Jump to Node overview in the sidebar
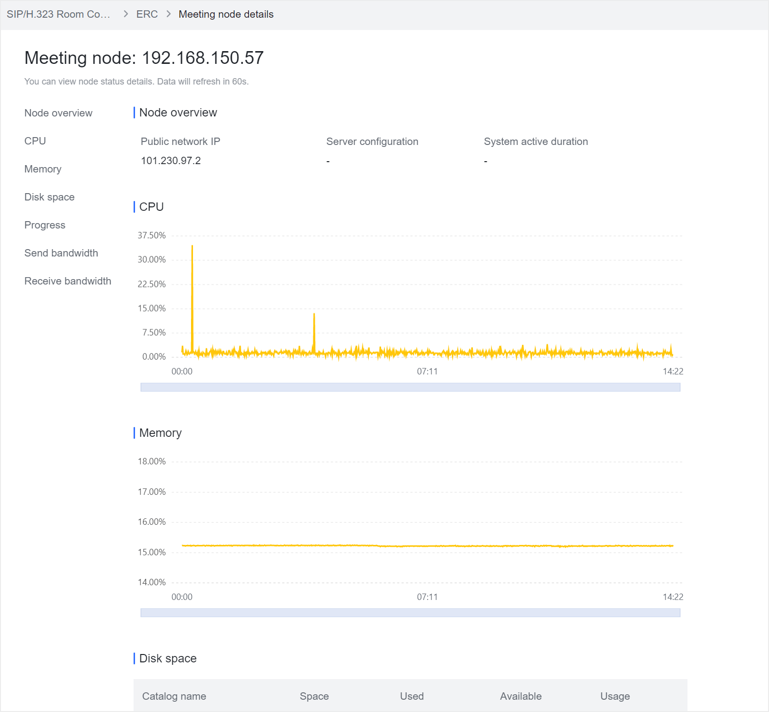The width and height of the screenshot is (769, 712). click(x=58, y=113)
